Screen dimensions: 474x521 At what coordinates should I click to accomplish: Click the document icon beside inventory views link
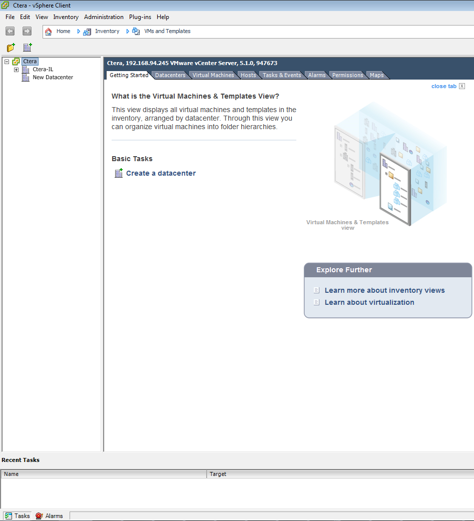point(316,290)
